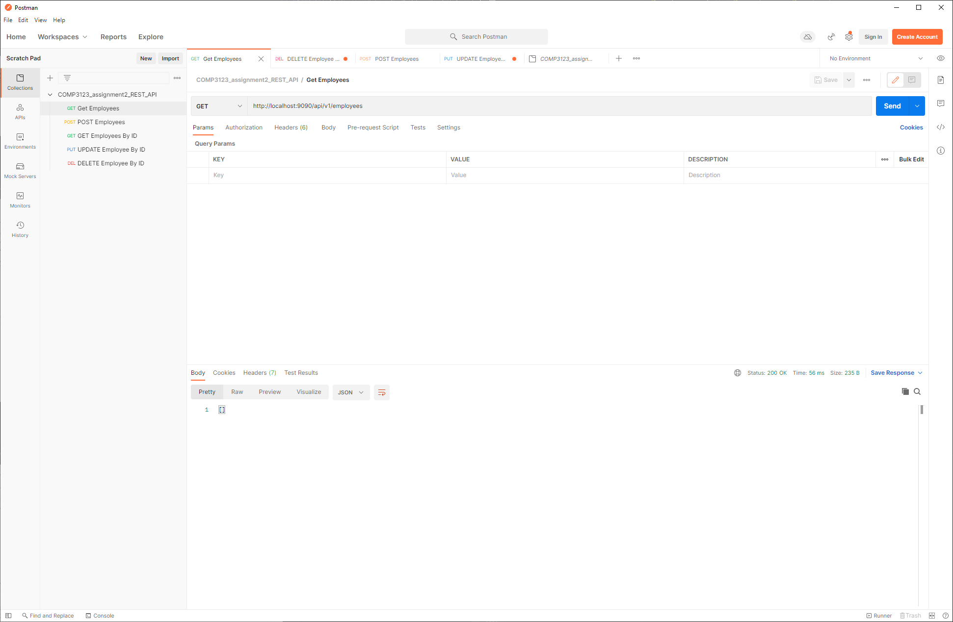Open the code snippet icon on right sidebar
This screenshot has width=953, height=622.
(x=941, y=127)
